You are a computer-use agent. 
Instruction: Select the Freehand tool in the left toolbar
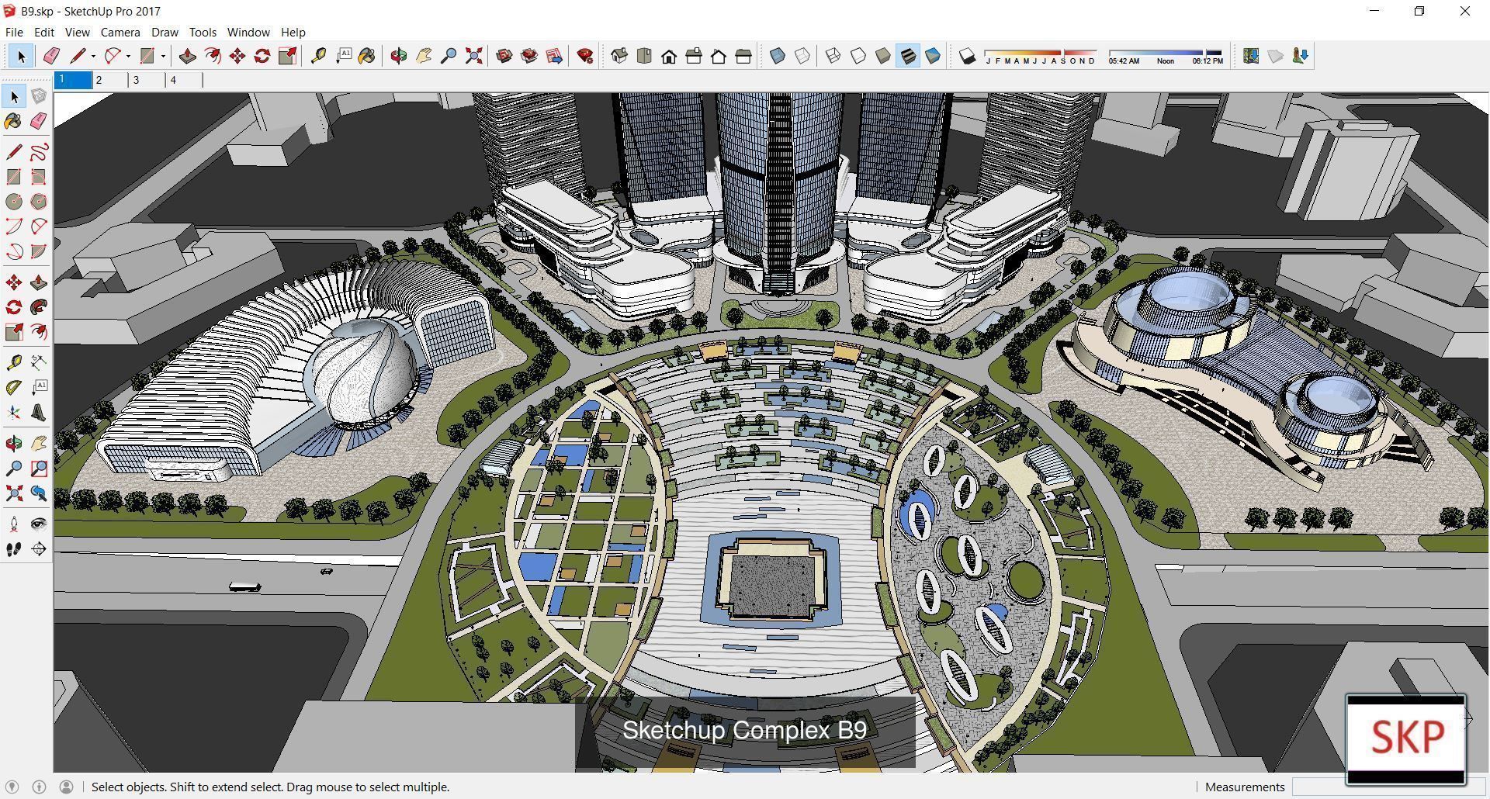[x=39, y=152]
